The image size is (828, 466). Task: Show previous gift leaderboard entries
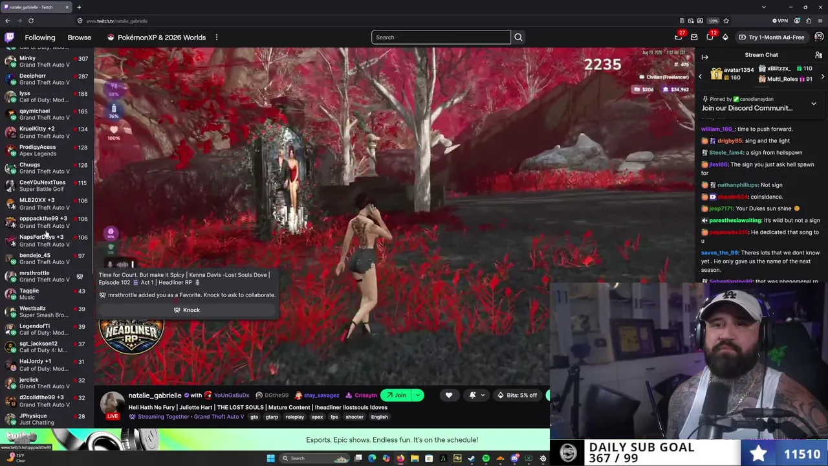[700, 77]
